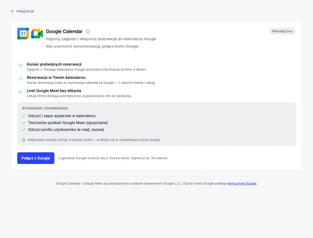Click the Integracje back link text
The height and width of the screenshot is (238, 313).
25,11
